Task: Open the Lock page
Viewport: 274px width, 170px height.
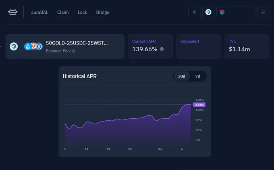Action: (x=82, y=12)
